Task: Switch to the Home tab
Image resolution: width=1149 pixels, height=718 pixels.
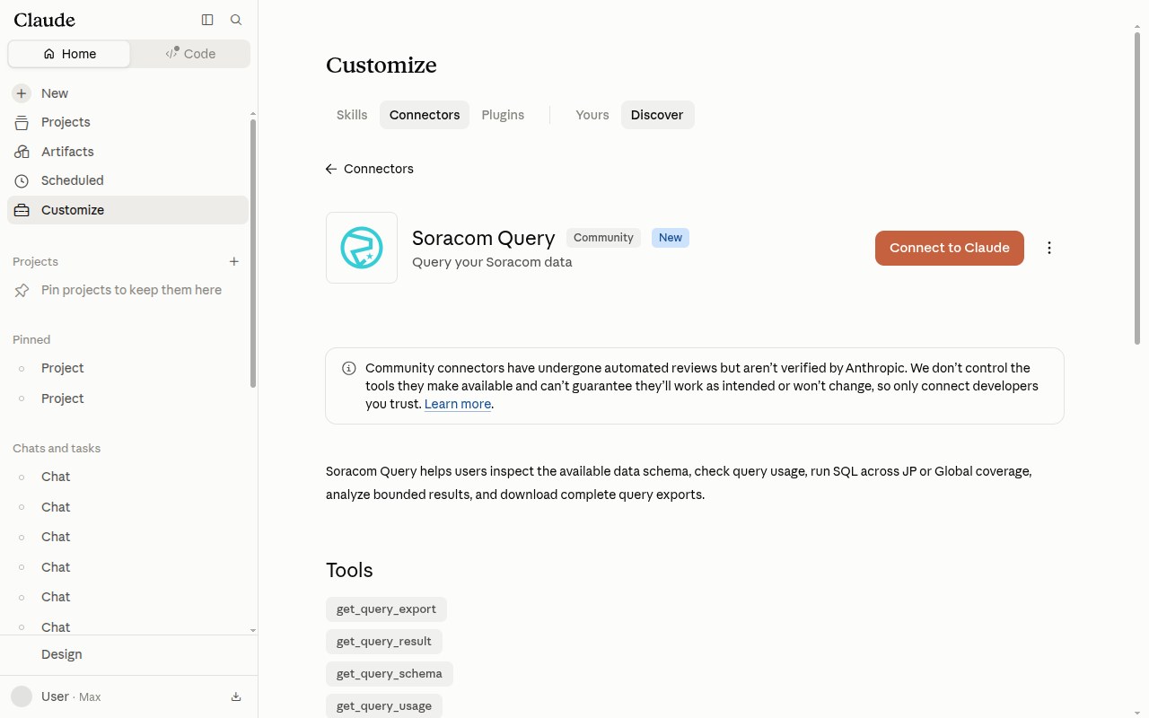Action: click(69, 54)
